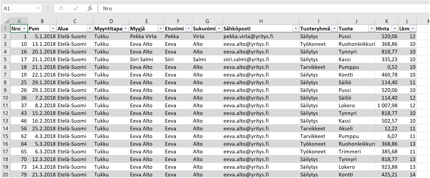The height and width of the screenshot is (178, 430).
Task: Click the cell with Pekka Virta
Action: pos(147,36)
